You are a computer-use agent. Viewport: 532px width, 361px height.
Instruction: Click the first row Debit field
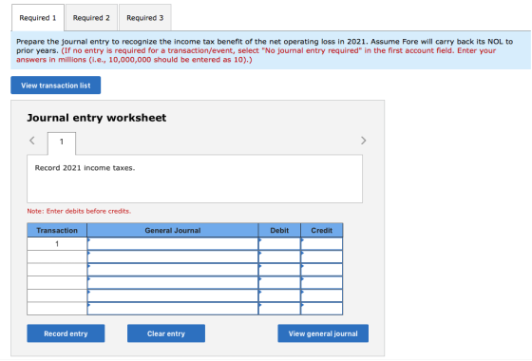279,244
